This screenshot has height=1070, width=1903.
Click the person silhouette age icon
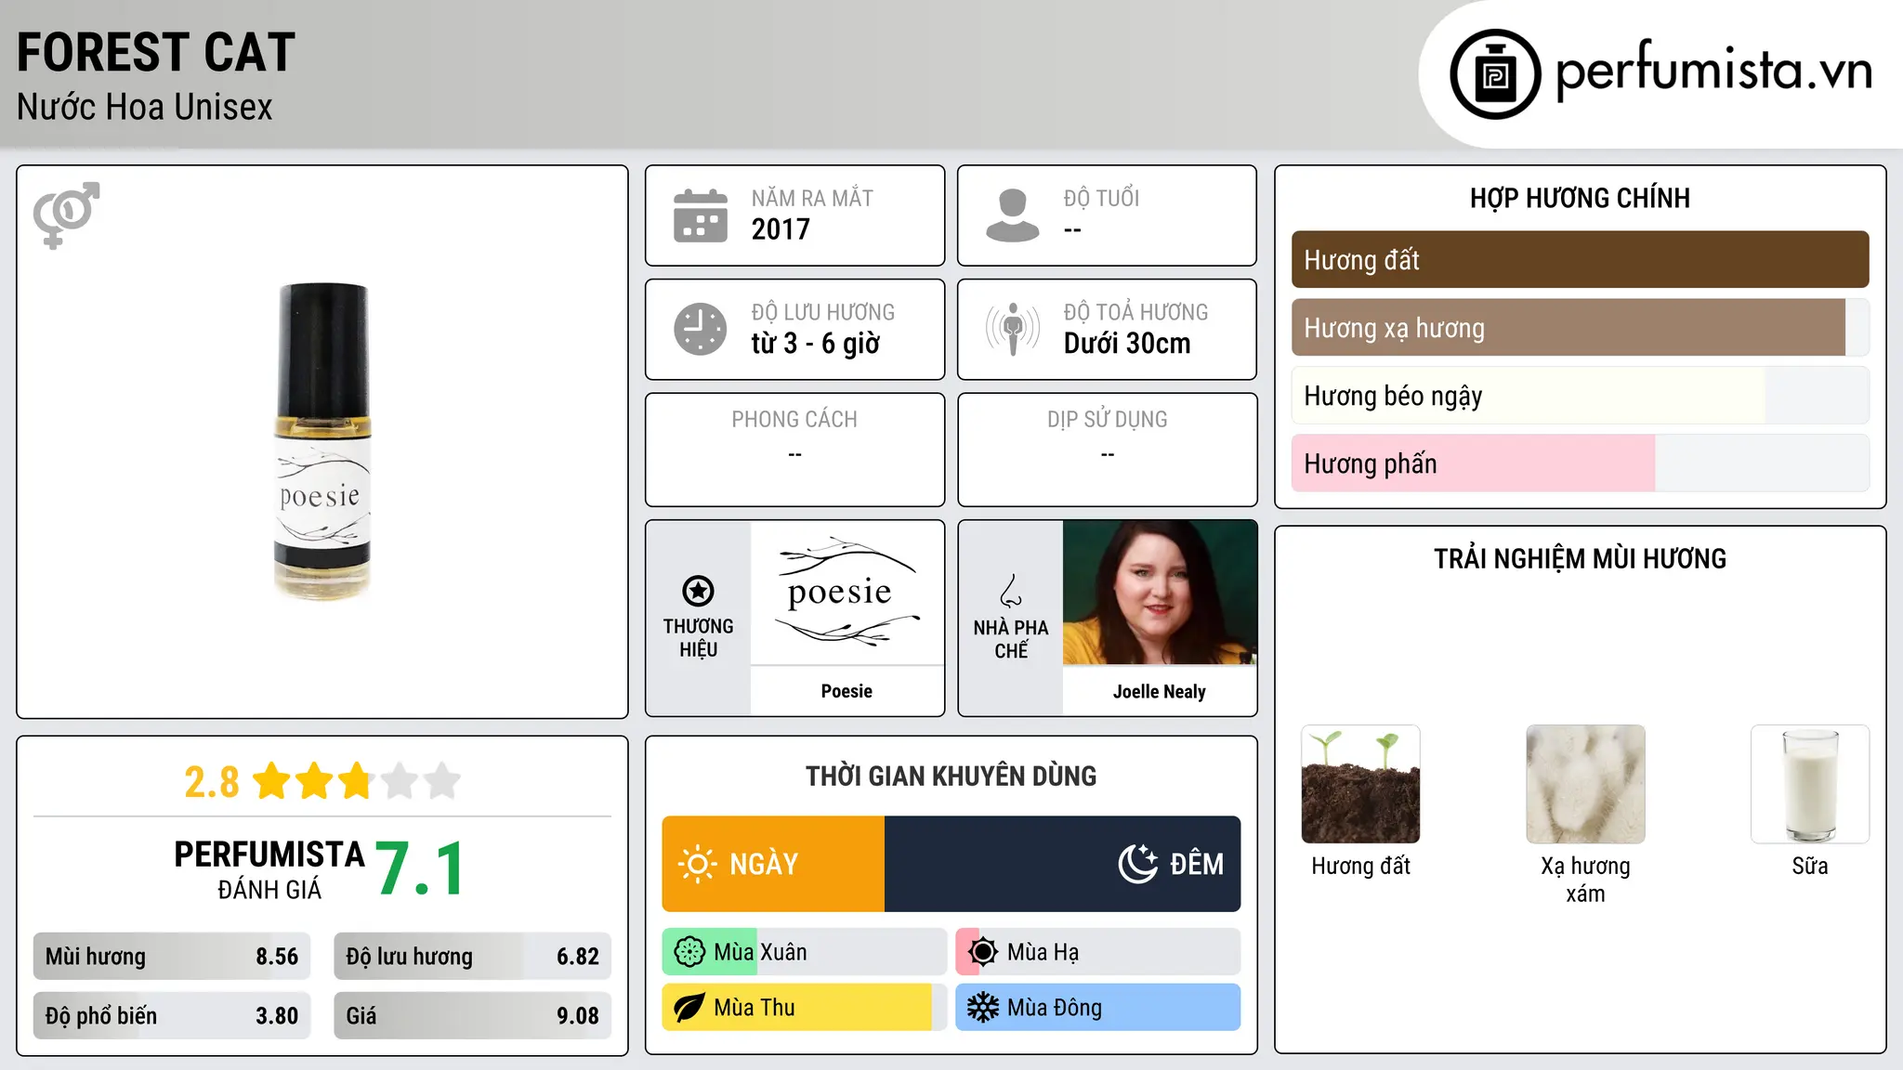pyautogui.click(x=1012, y=215)
